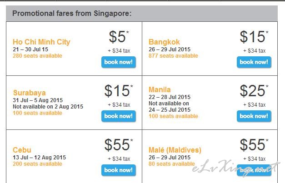Select the Manila destination title
285x183 pixels.
pyautogui.click(x=160, y=89)
